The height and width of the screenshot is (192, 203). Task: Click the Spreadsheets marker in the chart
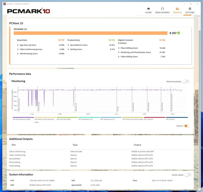click(133, 107)
